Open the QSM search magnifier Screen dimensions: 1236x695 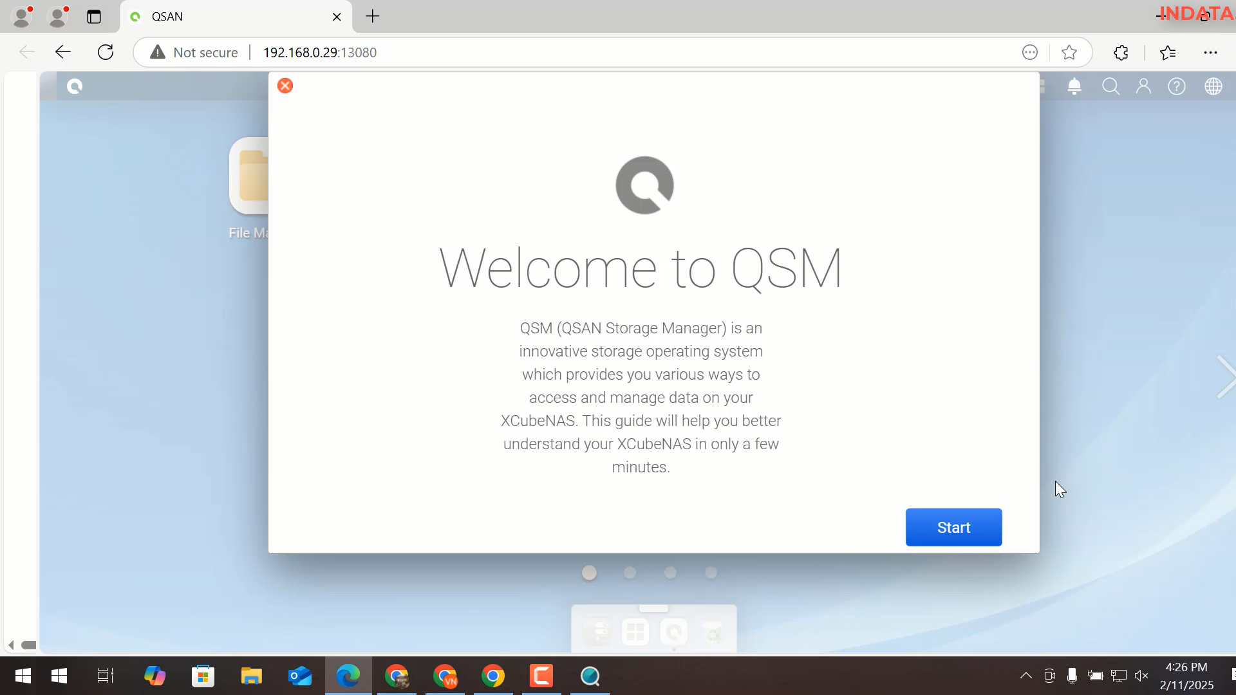(1110, 86)
